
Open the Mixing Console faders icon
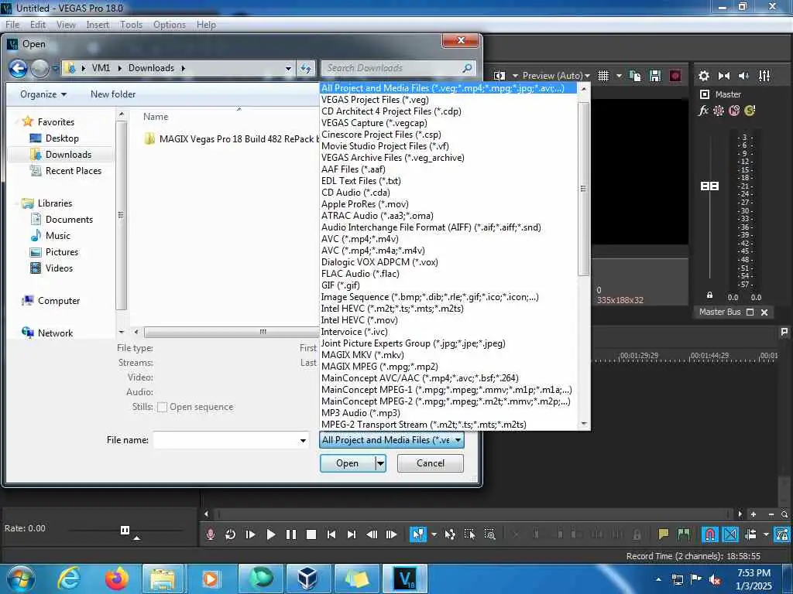click(764, 76)
